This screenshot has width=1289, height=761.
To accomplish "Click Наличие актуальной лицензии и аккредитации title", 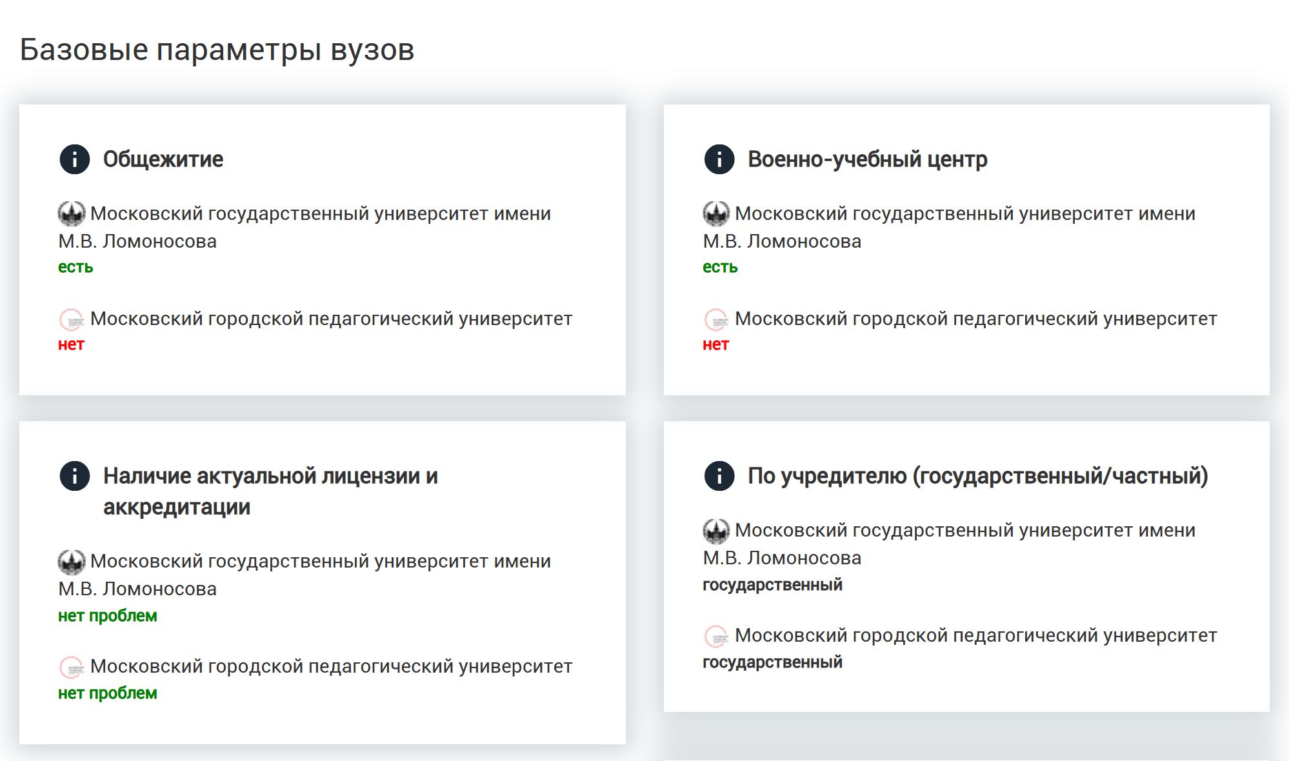I will coord(271,491).
